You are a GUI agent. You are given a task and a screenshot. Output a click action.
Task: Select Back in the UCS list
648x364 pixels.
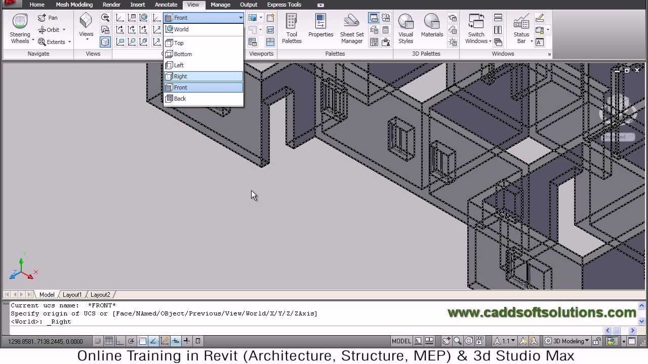click(x=204, y=99)
